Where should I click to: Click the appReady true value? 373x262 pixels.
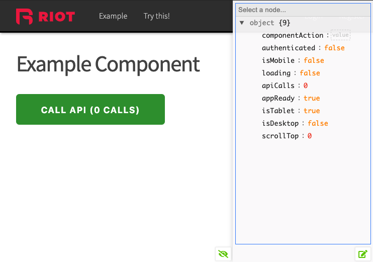tap(312, 98)
